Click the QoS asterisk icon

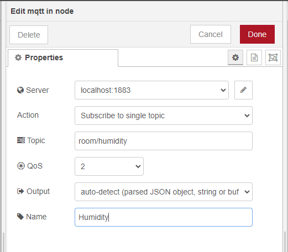click(21, 166)
